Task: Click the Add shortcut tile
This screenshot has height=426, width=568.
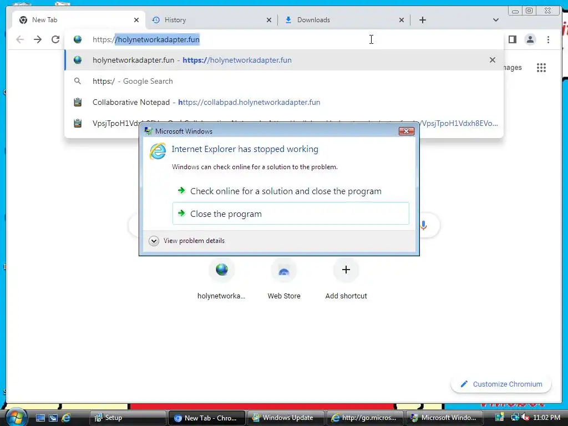Action: click(x=346, y=279)
